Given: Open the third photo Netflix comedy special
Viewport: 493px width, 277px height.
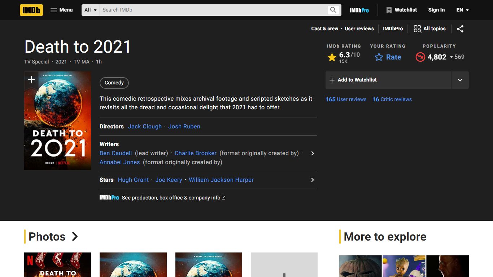Looking at the screenshot, I should pos(209,265).
